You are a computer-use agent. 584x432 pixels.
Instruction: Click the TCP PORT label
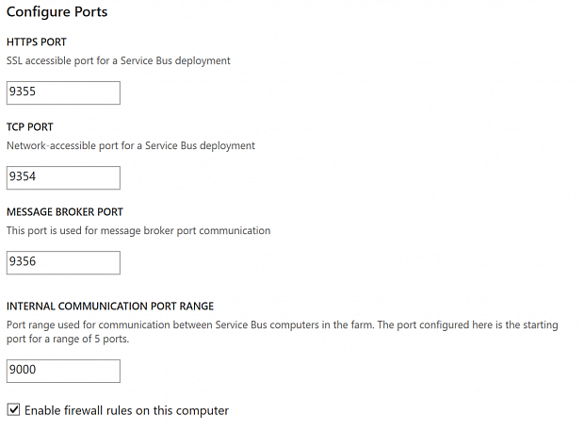coord(30,127)
